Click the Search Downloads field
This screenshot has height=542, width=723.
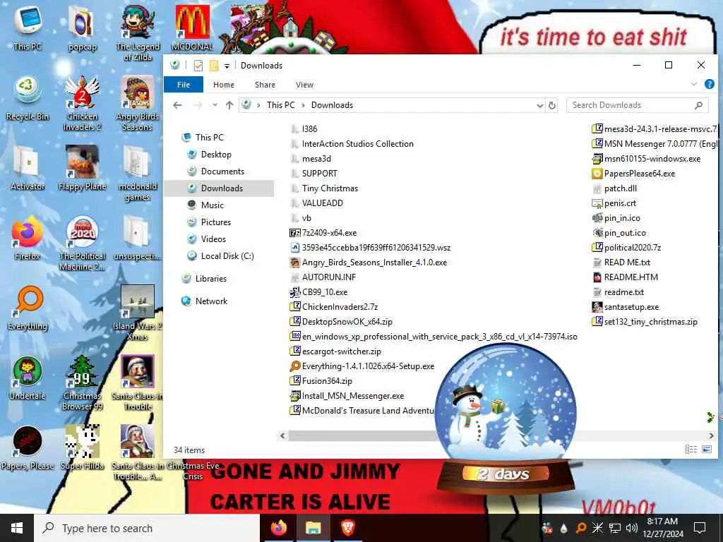tap(638, 105)
